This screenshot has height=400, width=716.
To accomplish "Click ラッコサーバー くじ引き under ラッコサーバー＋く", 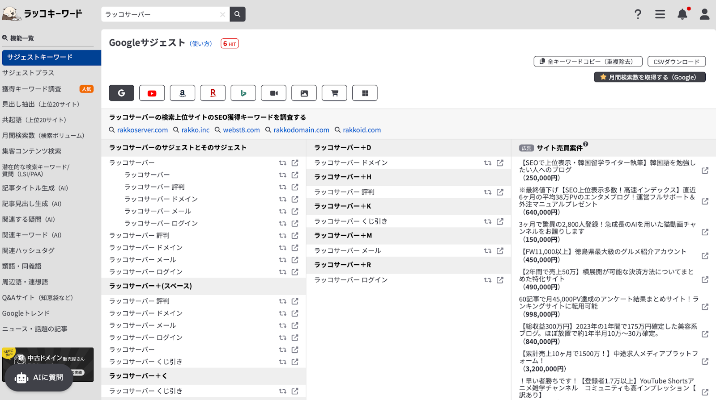I will click(x=146, y=391).
